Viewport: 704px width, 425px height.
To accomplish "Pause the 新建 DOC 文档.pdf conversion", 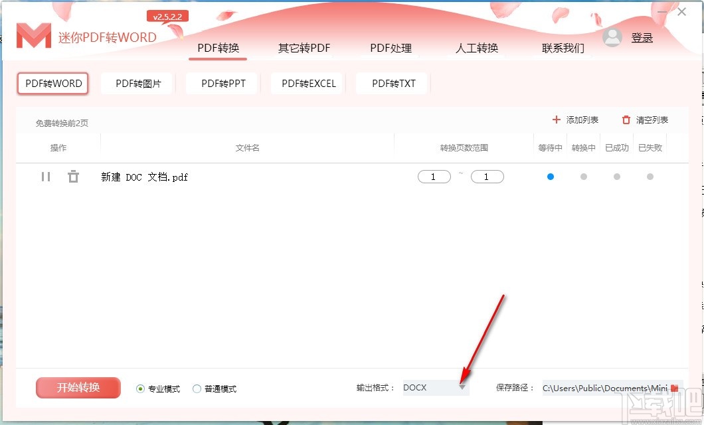I will pyautogui.click(x=46, y=177).
